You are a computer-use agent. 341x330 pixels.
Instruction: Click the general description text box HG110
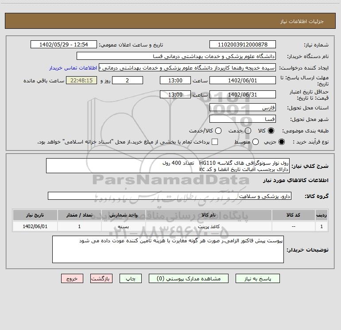coord(168,166)
